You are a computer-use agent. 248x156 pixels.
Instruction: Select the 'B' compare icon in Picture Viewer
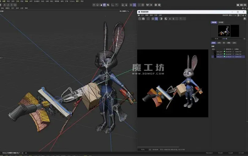click(174, 19)
